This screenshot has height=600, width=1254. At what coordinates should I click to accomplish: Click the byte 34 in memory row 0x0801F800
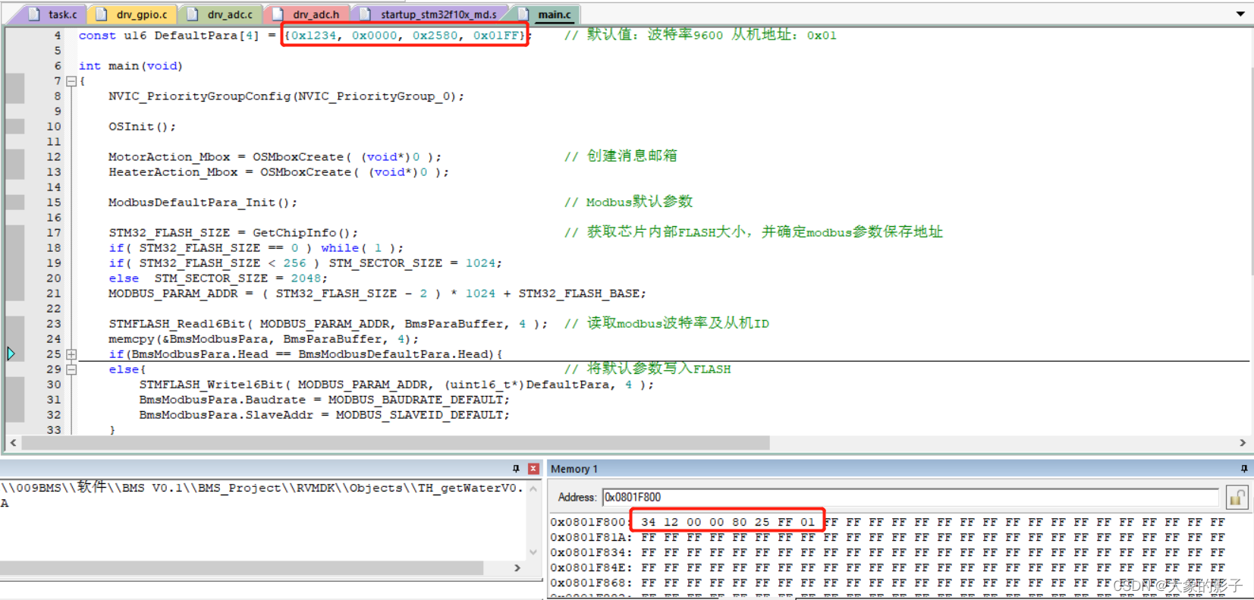648,522
